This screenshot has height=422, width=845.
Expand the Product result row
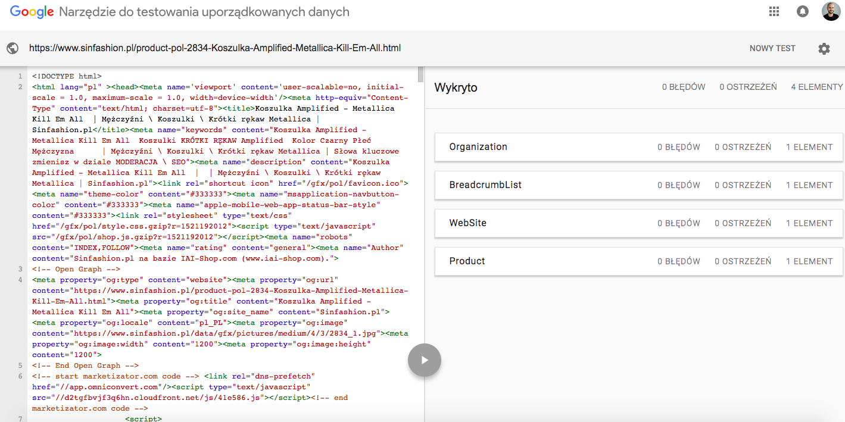[638, 261]
